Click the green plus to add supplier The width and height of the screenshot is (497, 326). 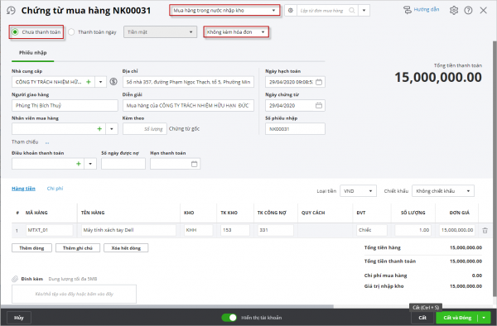pyautogui.click(x=89, y=82)
